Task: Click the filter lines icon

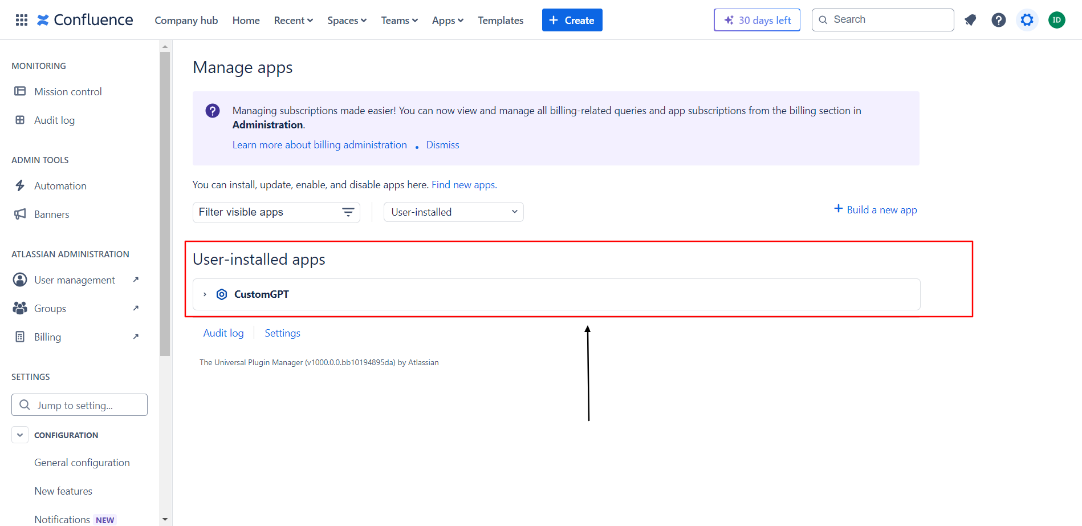Action: [348, 212]
